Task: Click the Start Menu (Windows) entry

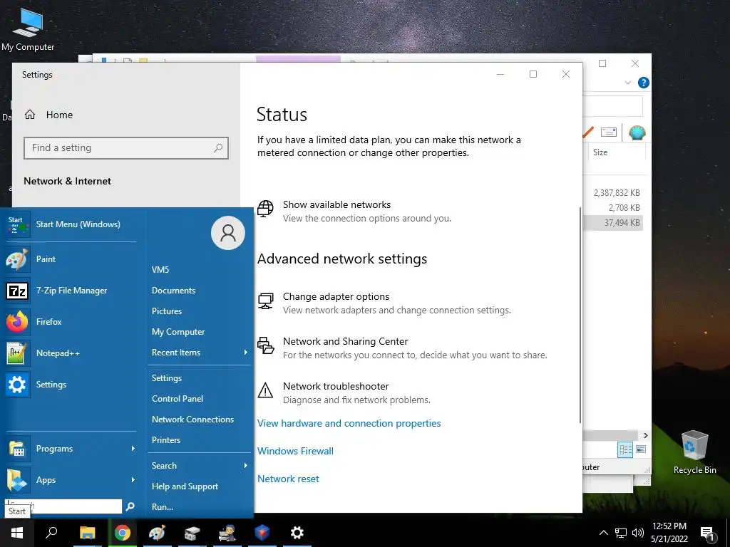Action: (70, 224)
